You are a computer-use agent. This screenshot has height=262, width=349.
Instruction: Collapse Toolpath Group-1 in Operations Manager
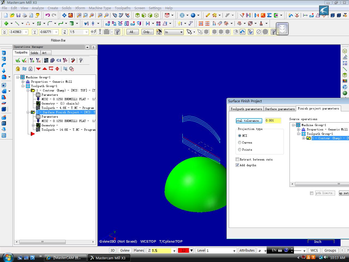23,86
